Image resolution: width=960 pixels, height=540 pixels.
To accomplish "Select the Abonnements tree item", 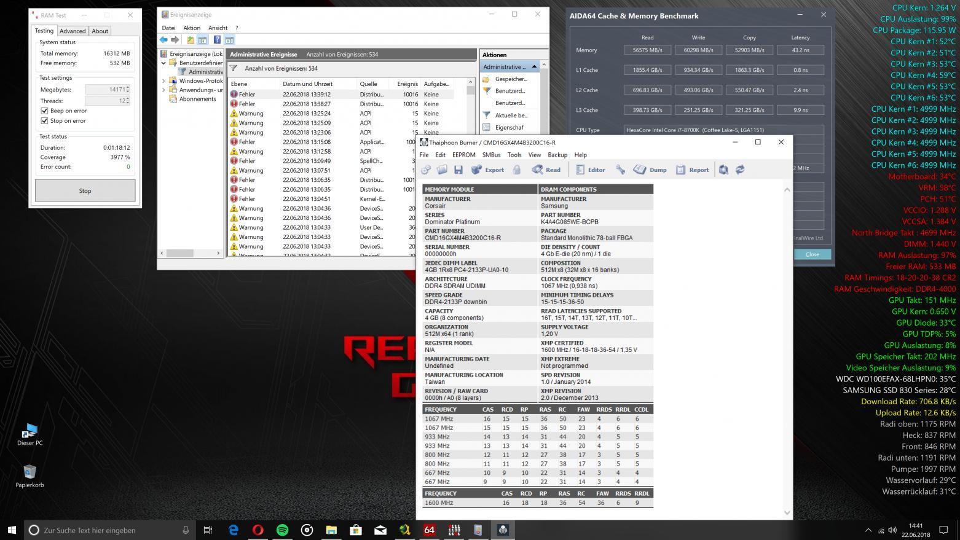I will [197, 99].
